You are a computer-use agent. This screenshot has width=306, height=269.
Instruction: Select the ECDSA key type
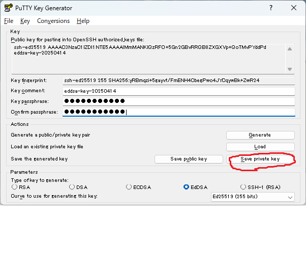[x=138, y=187]
